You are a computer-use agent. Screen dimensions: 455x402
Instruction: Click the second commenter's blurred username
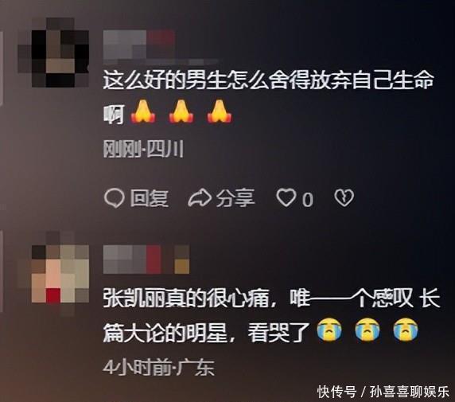[x=146, y=259]
